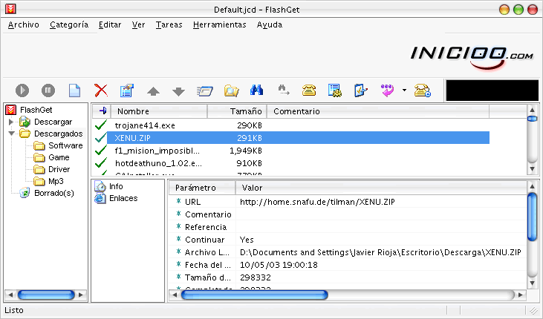This screenshot has height=319, width=543.
Task: Click the INICIOO.com banner logo
Action: (x=472, y=57)
